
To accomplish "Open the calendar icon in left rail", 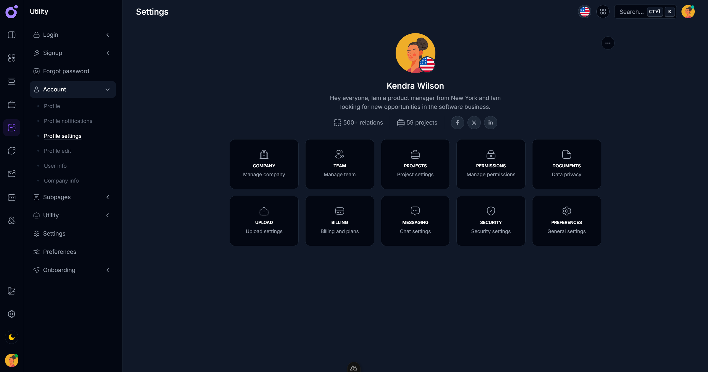I will [x=11, y=197].
